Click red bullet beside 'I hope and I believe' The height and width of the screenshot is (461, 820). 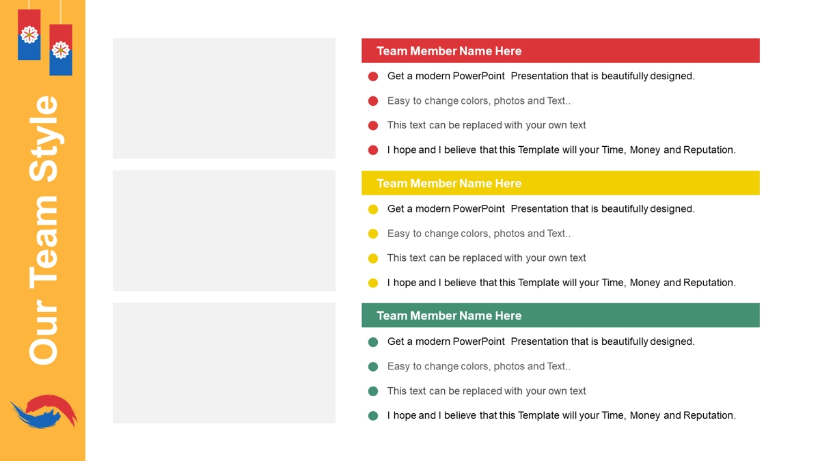pos(373,150)
